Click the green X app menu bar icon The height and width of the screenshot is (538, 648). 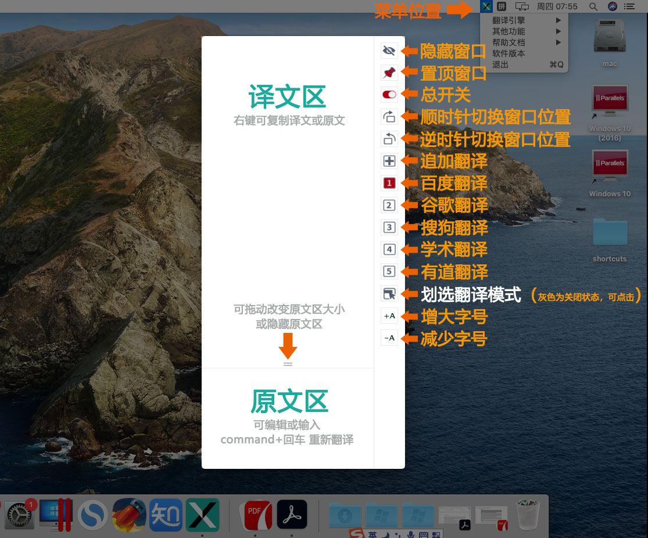pos(486,6)
